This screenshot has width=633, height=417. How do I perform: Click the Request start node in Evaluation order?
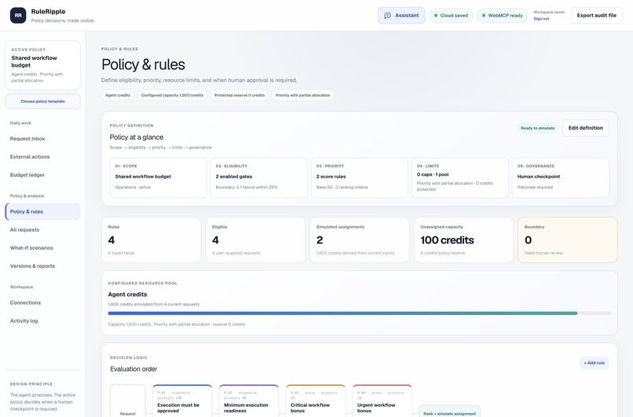[x=127, y=401]
